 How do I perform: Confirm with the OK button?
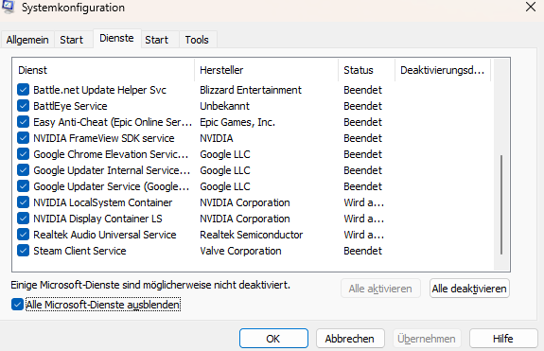273,339
